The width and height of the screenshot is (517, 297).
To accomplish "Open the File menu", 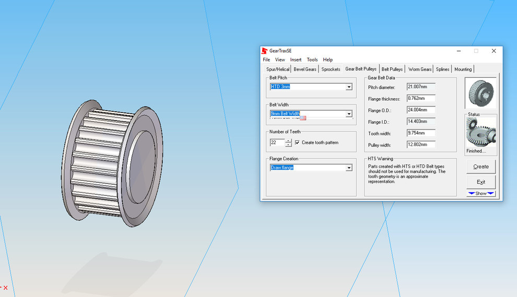I will point(266,60).
